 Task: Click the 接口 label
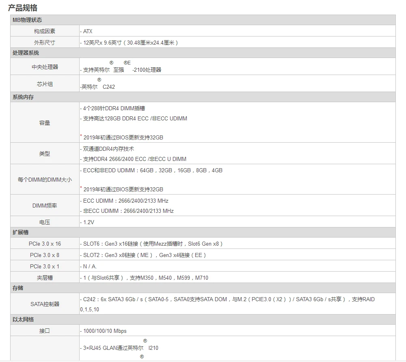point(45,331)
